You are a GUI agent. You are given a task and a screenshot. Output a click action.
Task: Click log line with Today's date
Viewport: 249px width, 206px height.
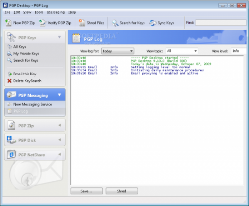point(171,64)
